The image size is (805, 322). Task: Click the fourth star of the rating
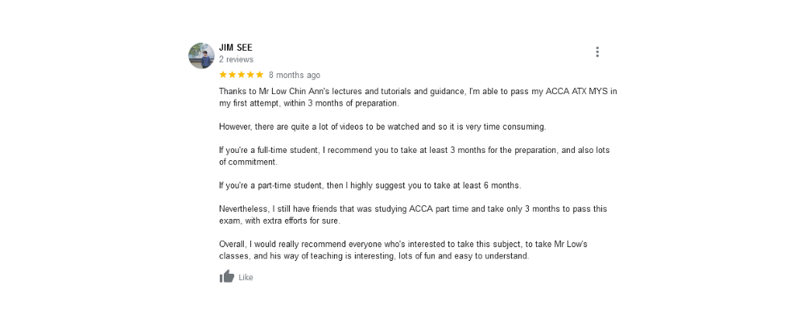pyautogui.click(x=250, y=75)
